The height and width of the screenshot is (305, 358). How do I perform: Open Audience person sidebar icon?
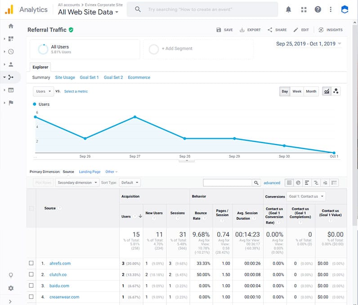point(11,64)
